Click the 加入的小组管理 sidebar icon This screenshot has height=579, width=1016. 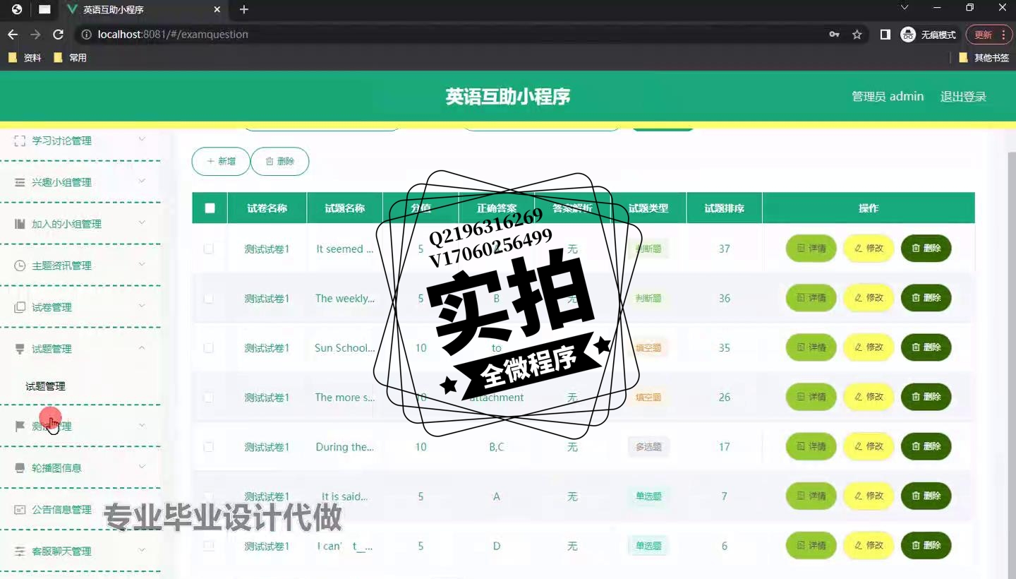click(20, 224)
